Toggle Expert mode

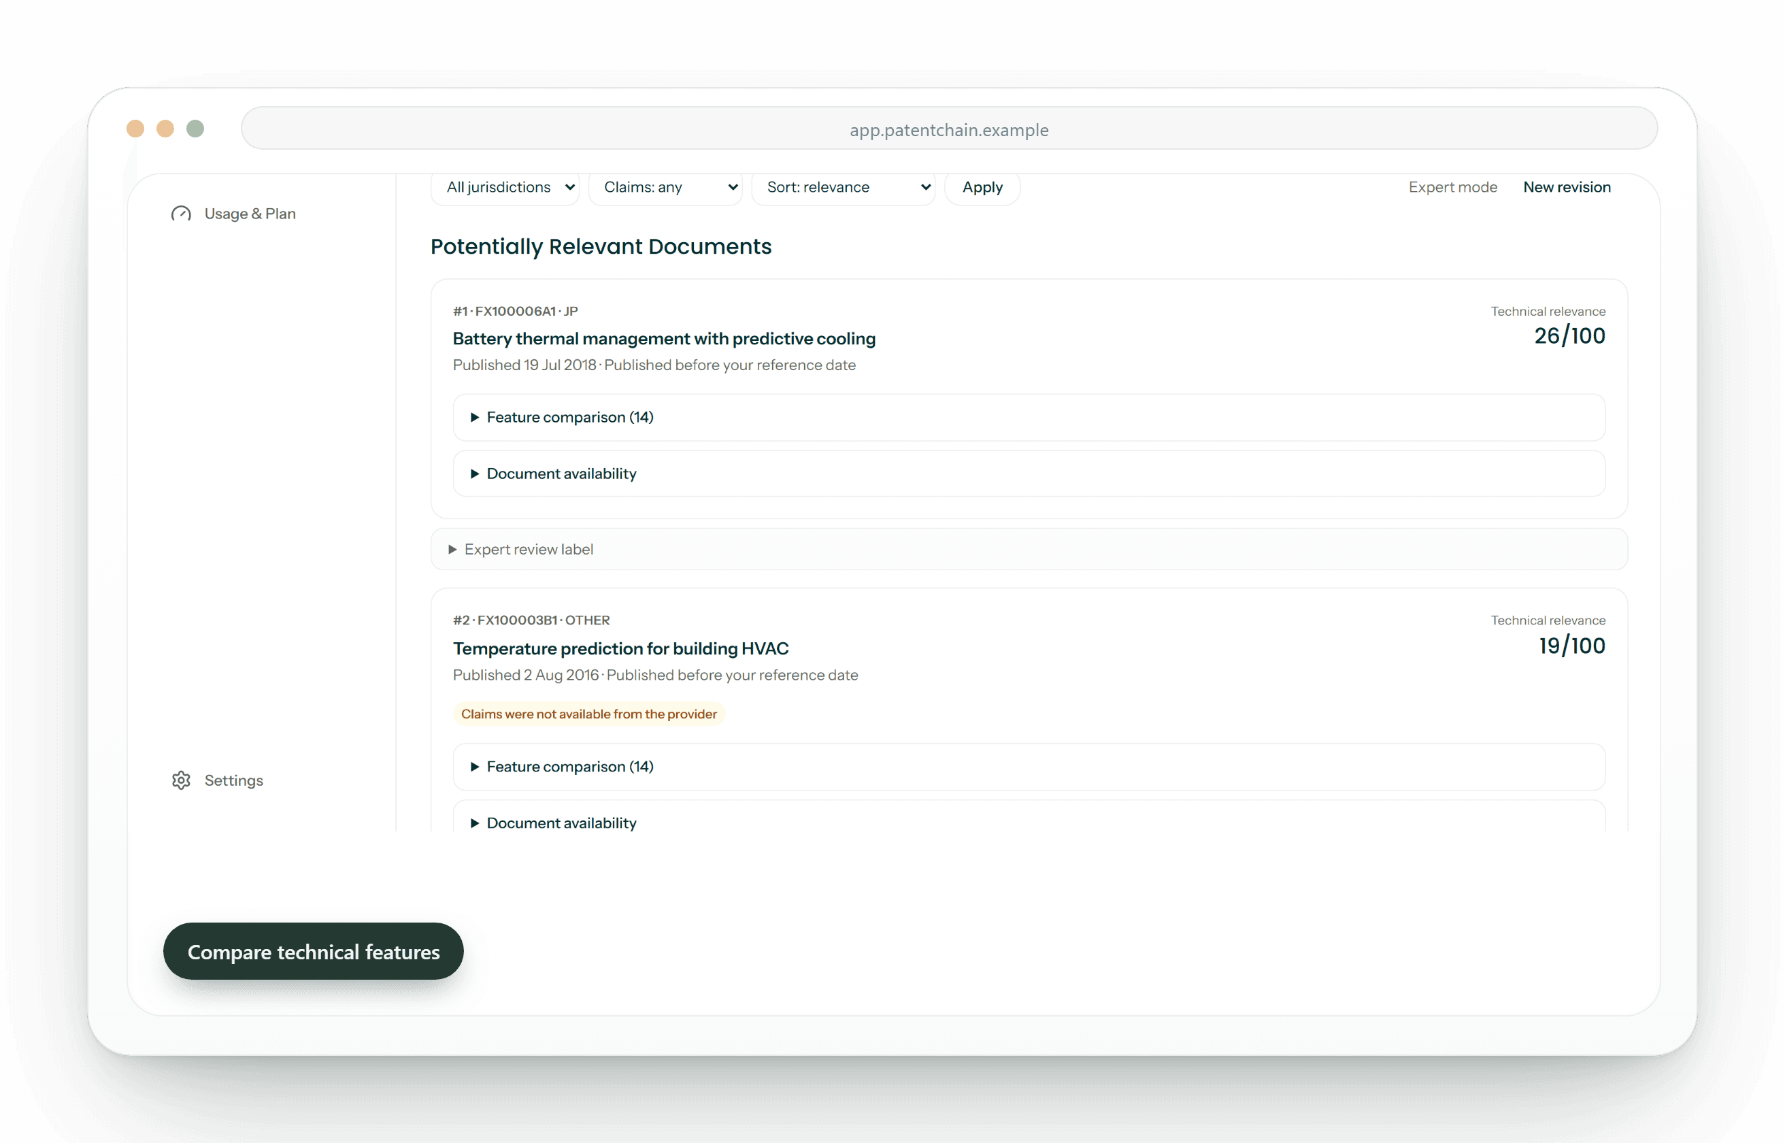[x=1452, y=187]
